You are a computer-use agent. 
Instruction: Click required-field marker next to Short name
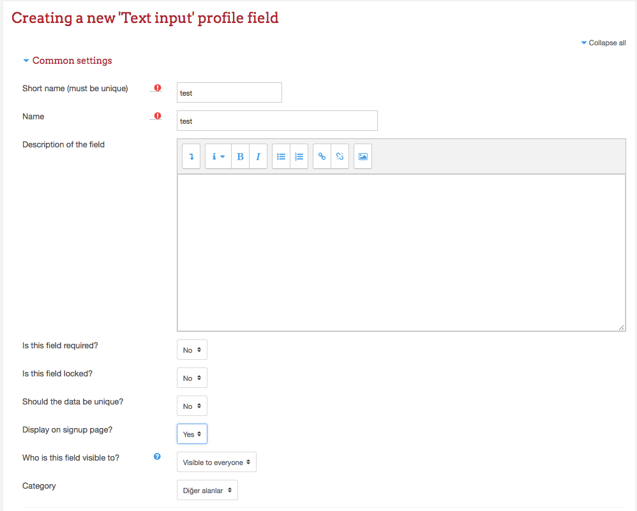point(158,88)
